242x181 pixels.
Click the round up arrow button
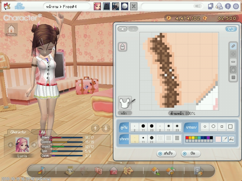95,128
